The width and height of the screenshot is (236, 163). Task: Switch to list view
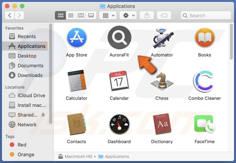tap(71, 15)
